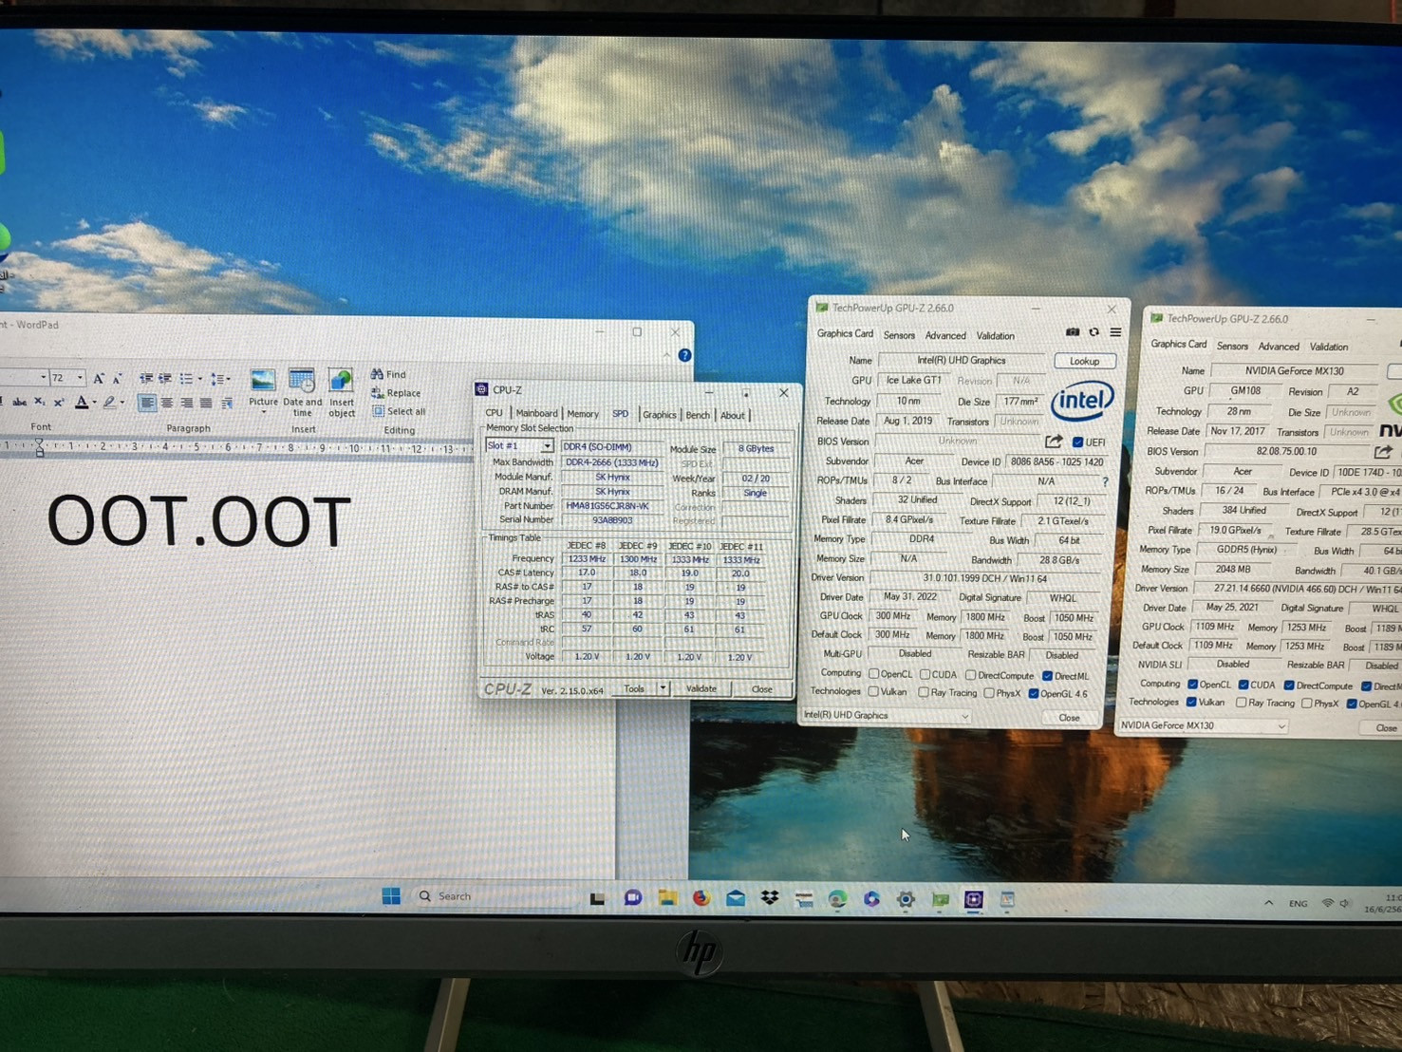
Task: Expand highlight color dropdown arrow in WordPad
Action: pos(122,404)
